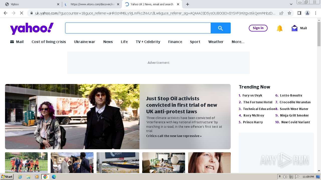
Task: Click the network tray icon
Action: point(291,177)
